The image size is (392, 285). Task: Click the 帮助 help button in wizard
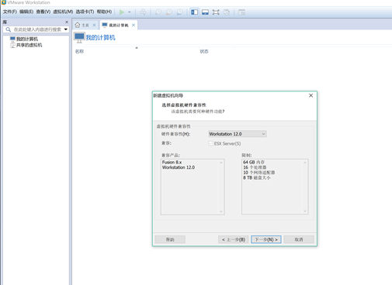click(170, 239)
